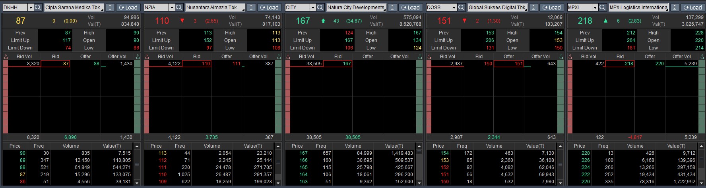Click the green upload icon right of NZIA Offer Vol
Screen dimensions: 706x188
[x=279, y=57]
